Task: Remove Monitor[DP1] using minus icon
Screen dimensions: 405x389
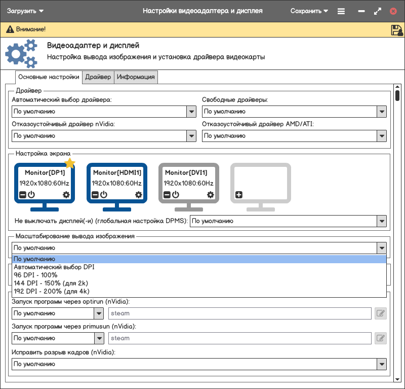Action: (x=23, y=195)
